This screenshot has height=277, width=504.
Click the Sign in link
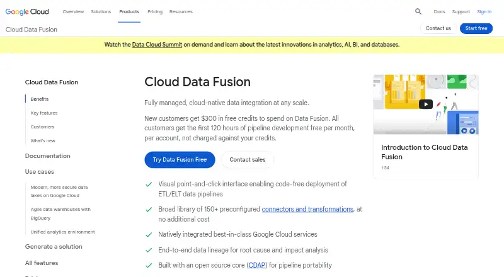coord(484,11)
